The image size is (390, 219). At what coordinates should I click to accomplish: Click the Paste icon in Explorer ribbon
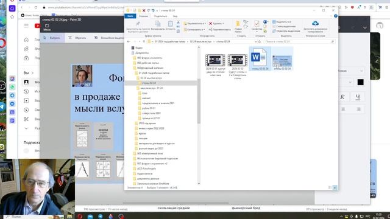171,24
